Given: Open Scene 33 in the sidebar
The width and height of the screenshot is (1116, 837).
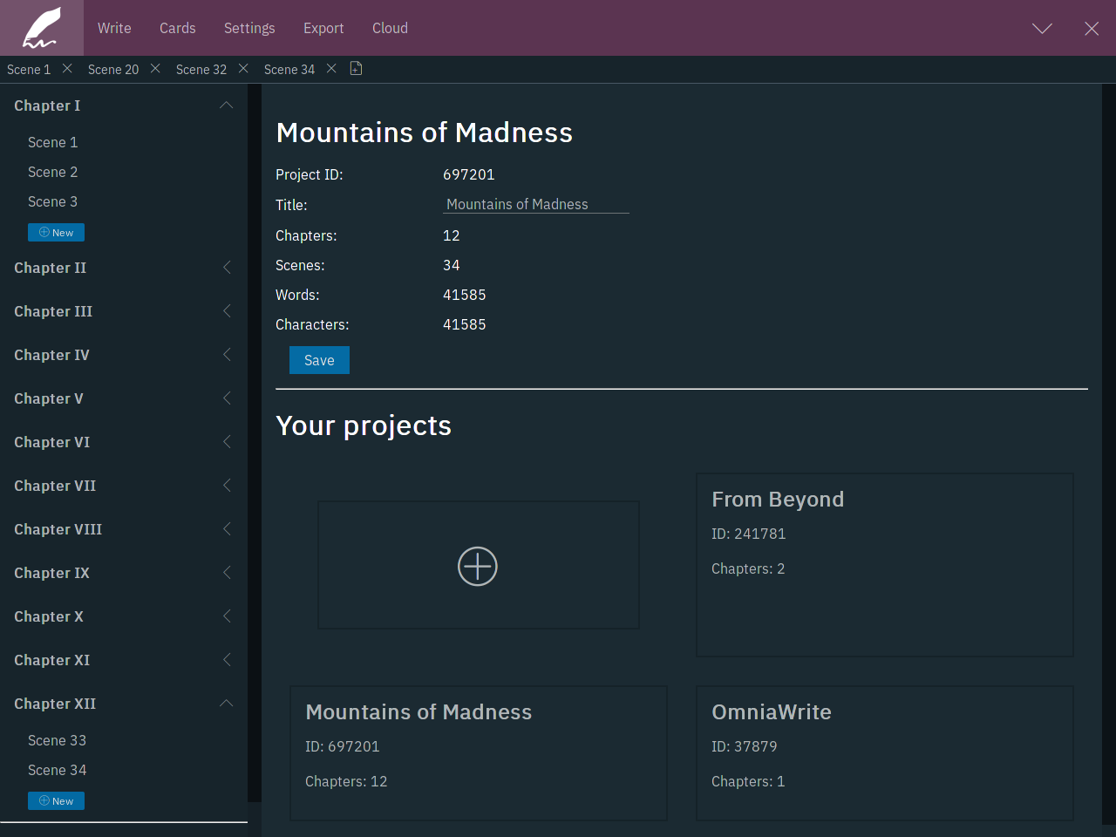Looking at the screenshot, I should click(58, 740).
